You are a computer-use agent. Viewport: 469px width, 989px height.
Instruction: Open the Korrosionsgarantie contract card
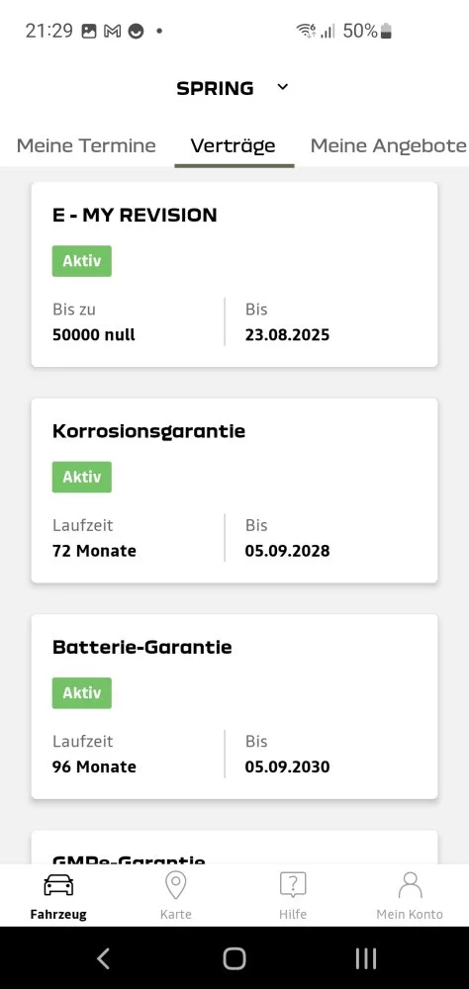(x=234, y=491)
